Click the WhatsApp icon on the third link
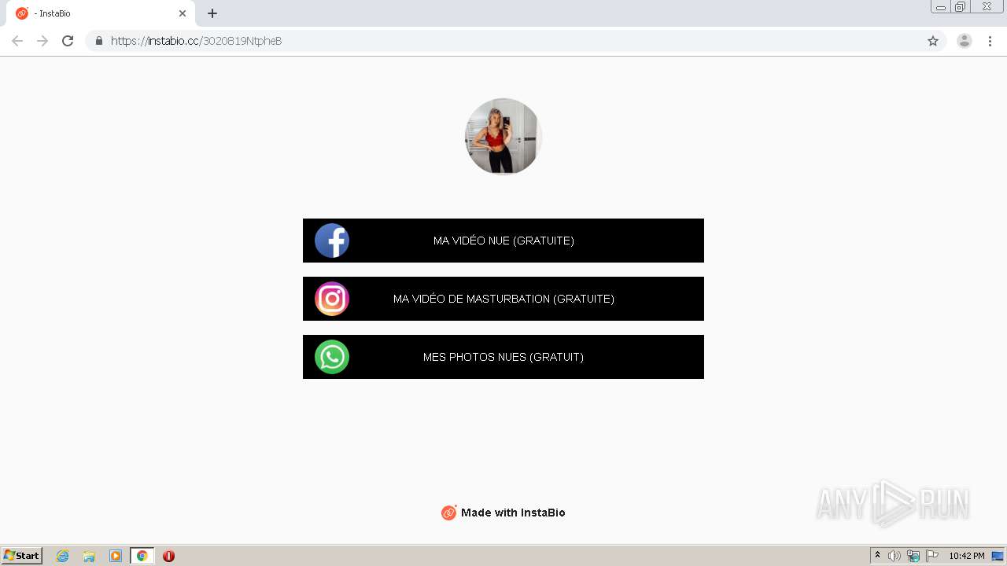The width and height of the screenshot is (1007, 566). click(332, 357)
